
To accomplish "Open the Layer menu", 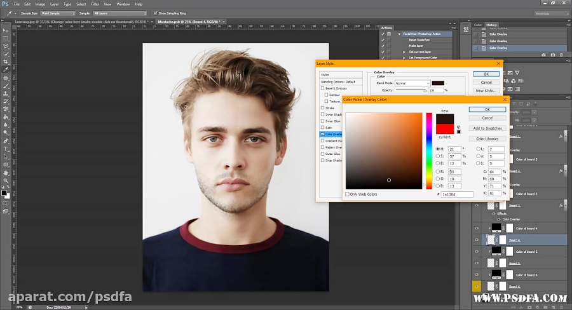I will [54, 4].
